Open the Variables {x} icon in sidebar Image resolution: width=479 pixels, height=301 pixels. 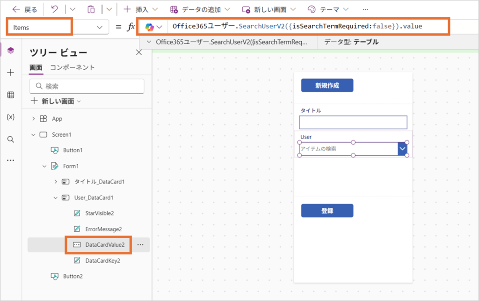click(x=11, y=117)
